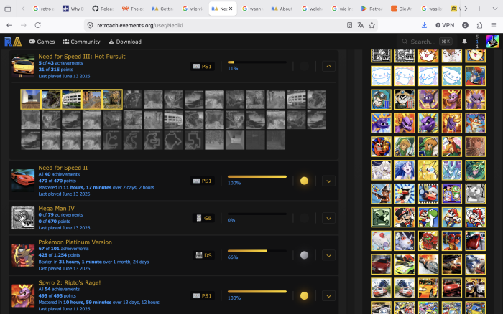Open the translate page icon
The image size is (503, 314).
pos(361,25)
